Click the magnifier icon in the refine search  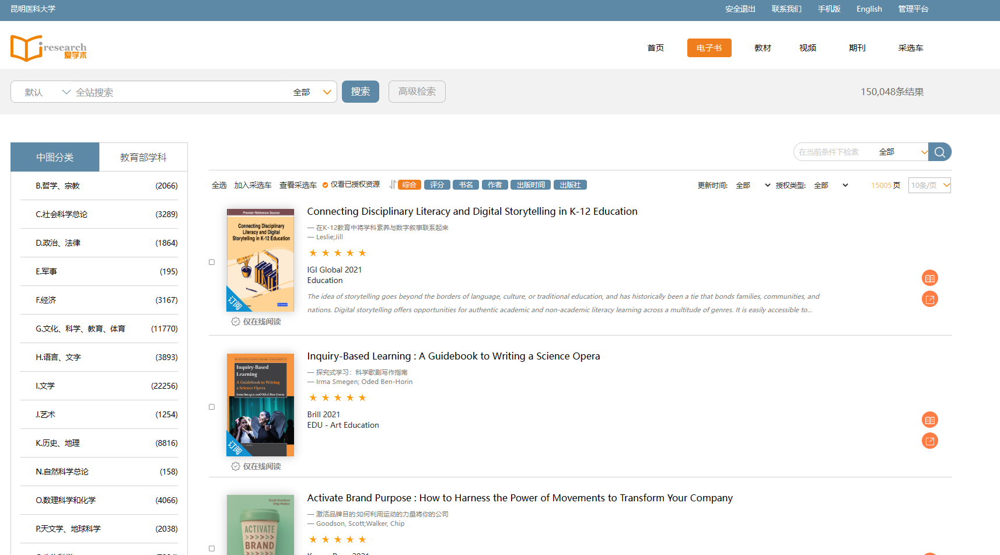[939, 152]
